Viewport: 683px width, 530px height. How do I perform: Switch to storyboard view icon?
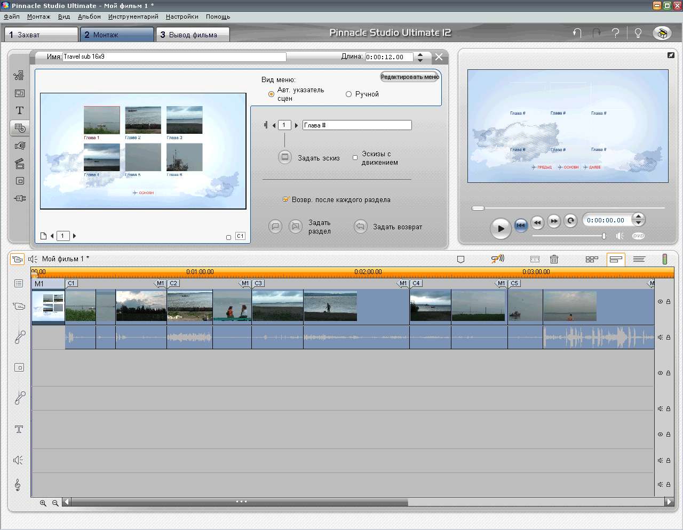point(592,259)
